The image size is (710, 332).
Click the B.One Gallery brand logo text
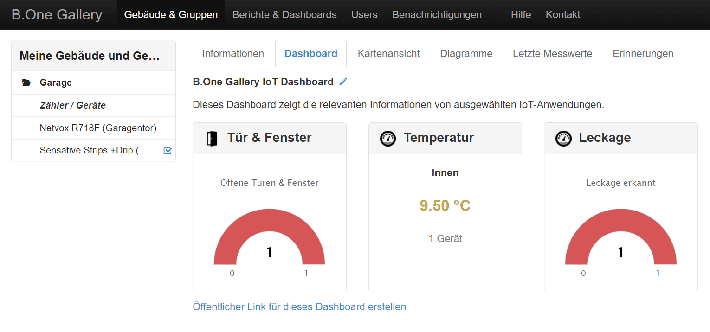pyautogui.click(x=57, y=15)
